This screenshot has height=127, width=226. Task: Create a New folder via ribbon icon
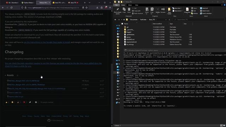[x=169, y=11]
